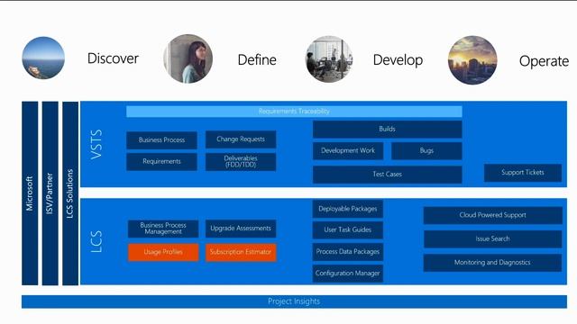The width and height of the screenshot is (577, 324).
Task: Click the Develop office circle image
Action: (329, 59)
